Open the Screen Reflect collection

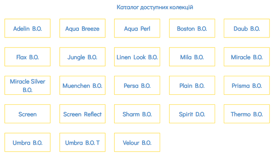(x=83, y=114)
